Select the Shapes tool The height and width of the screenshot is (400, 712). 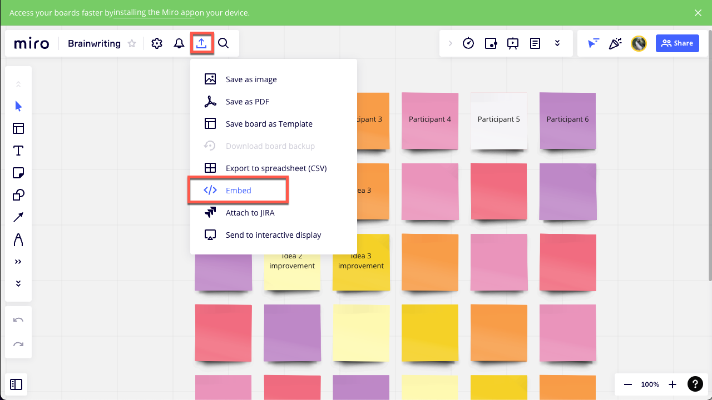[x=18, y=195]
